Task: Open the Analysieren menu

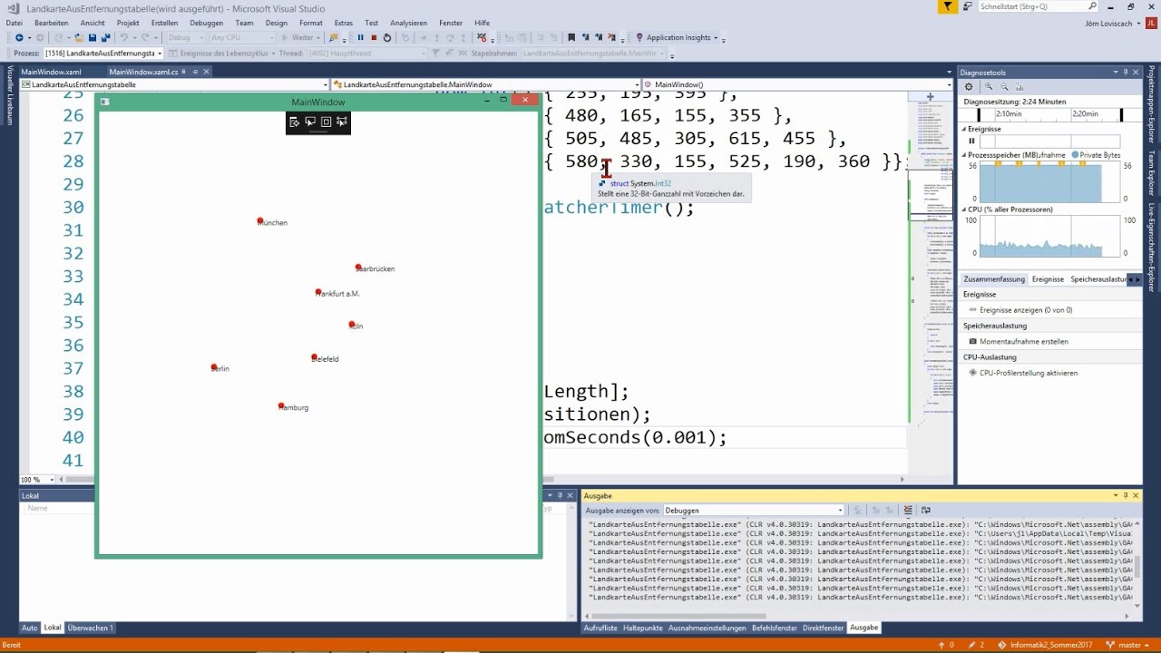Action: [408, 23]
